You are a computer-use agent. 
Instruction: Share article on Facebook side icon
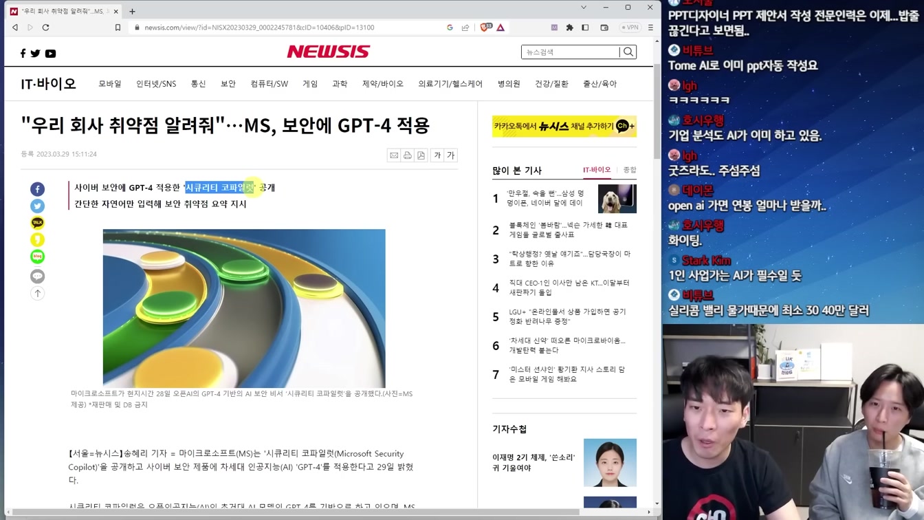(x=38, y=189)
